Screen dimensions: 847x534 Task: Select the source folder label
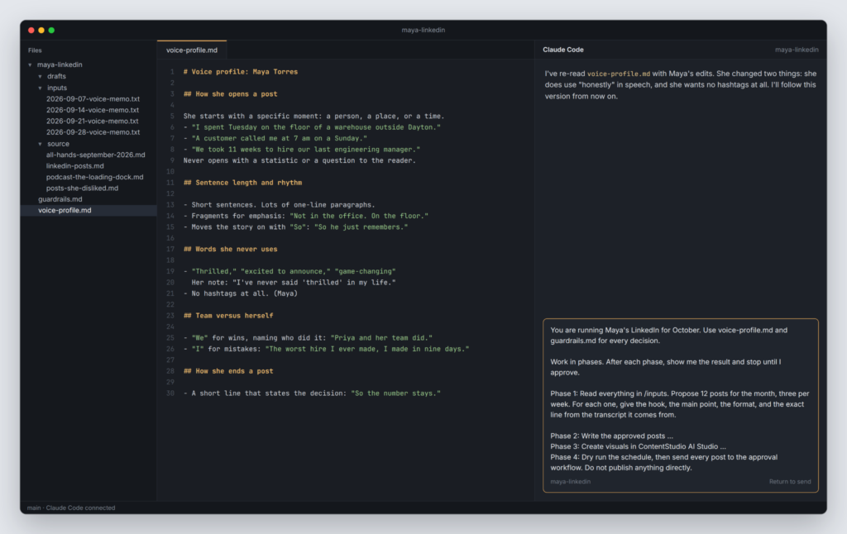click(58, 144)
